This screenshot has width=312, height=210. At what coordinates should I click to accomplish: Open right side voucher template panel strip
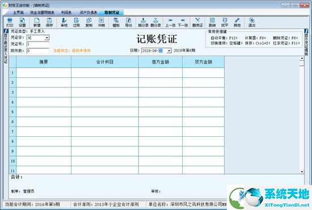(306, 43)
